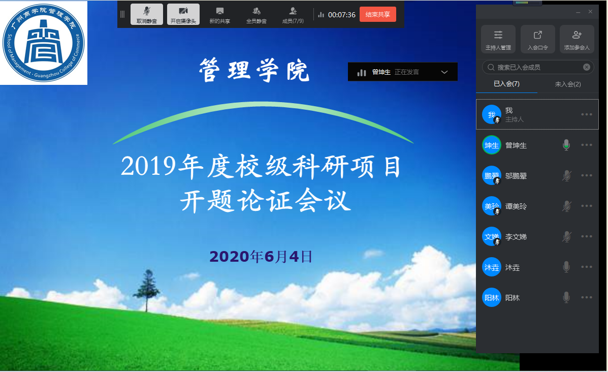
Task: Open 新的共享 to start new share
Action: [x=219, y=15]
